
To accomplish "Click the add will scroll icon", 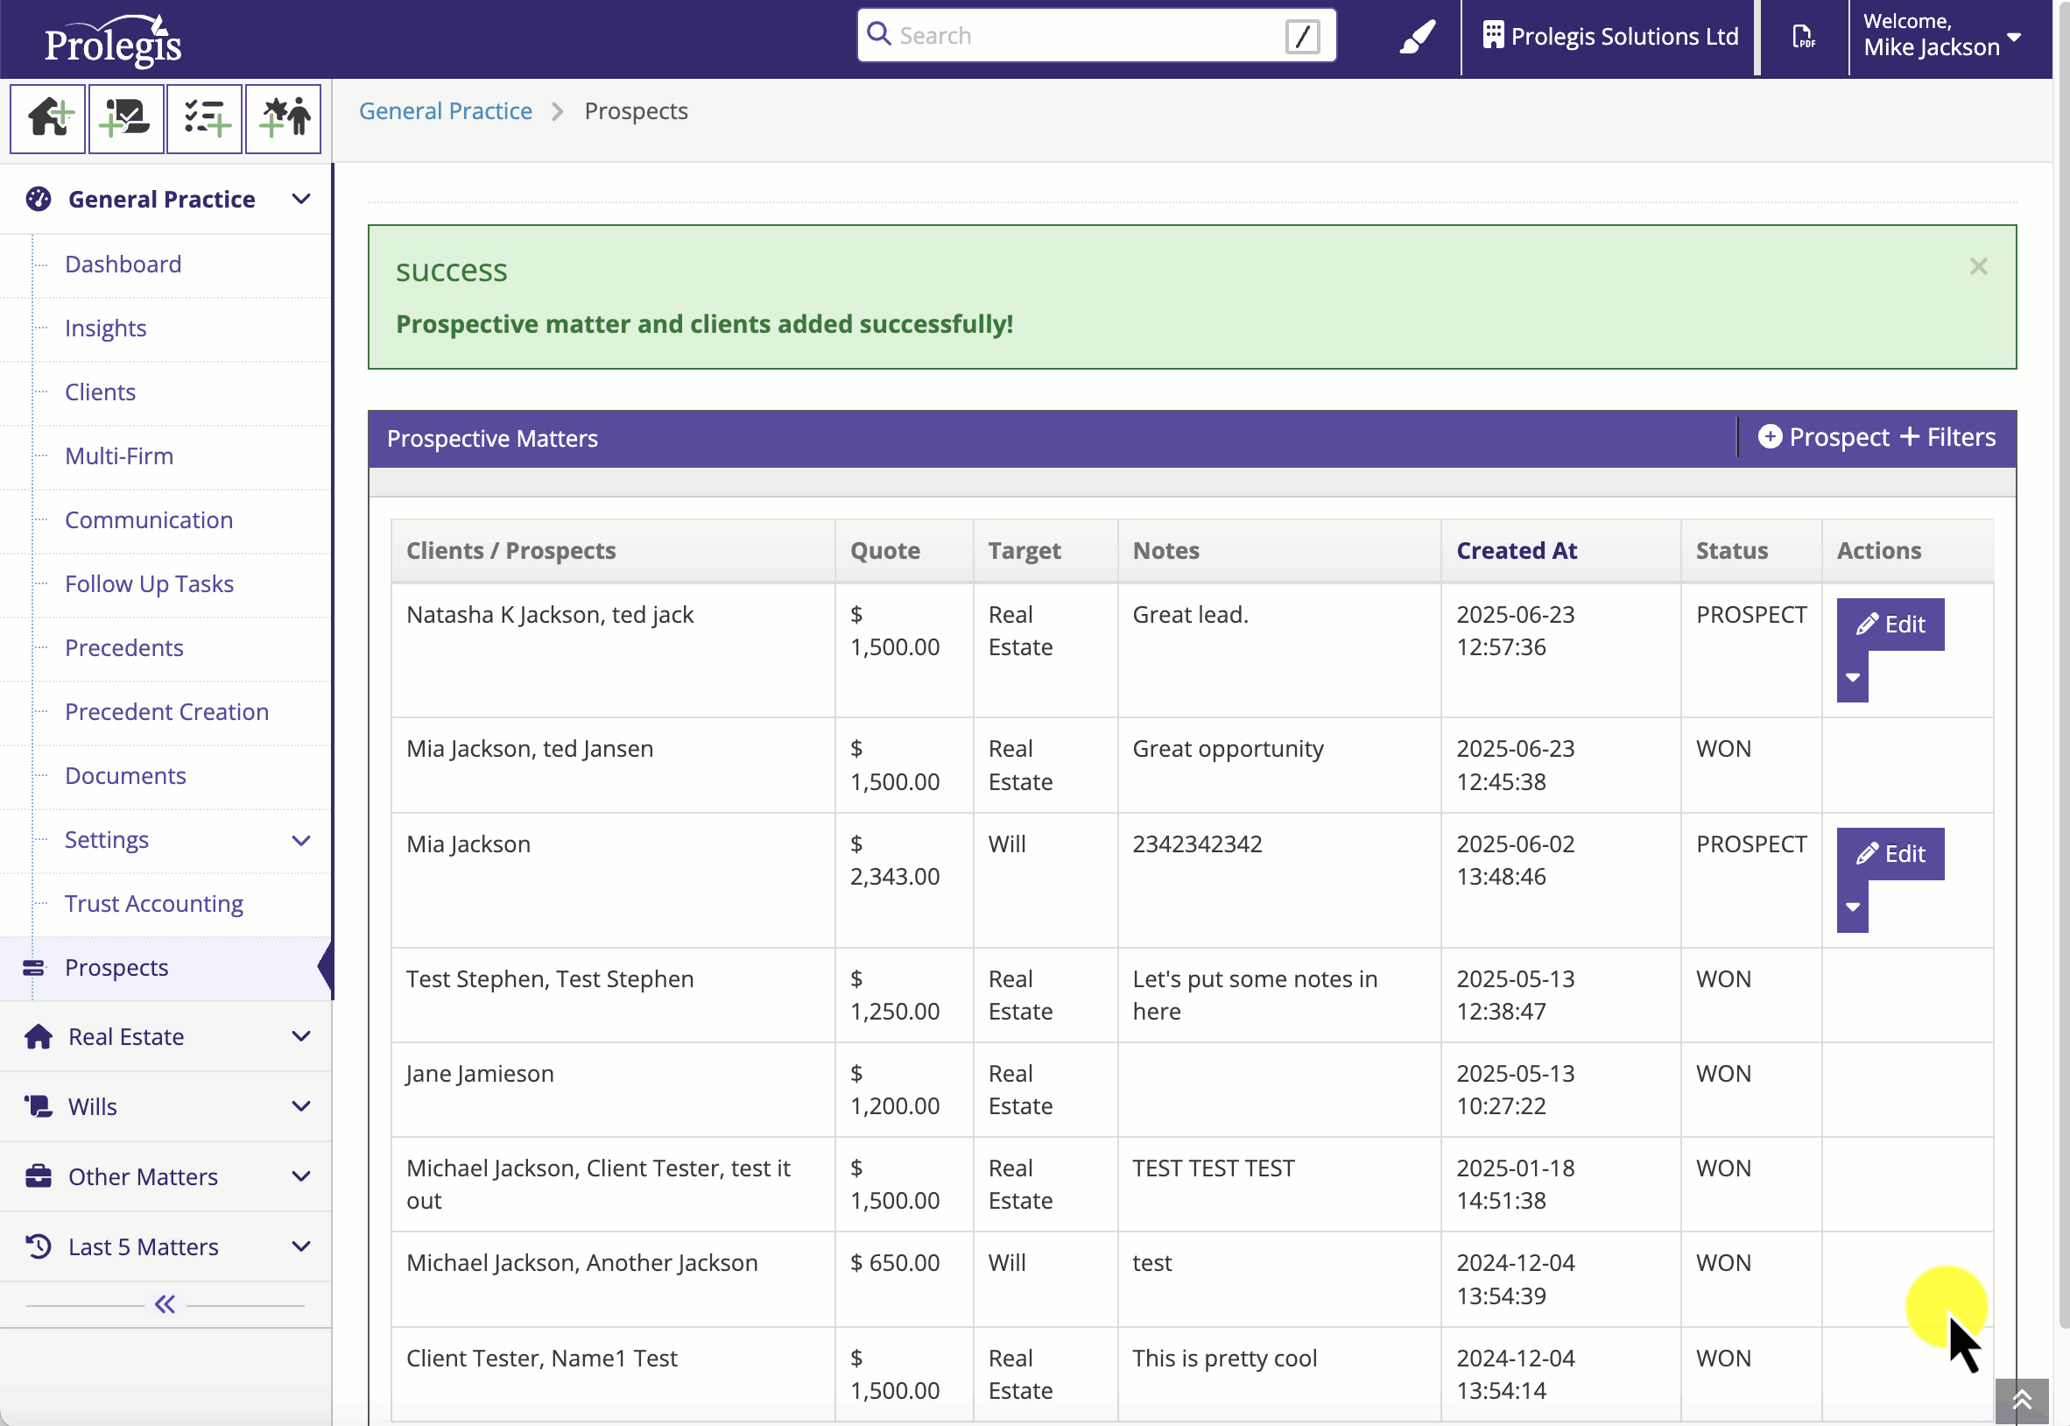I will (x=126, y=119).
